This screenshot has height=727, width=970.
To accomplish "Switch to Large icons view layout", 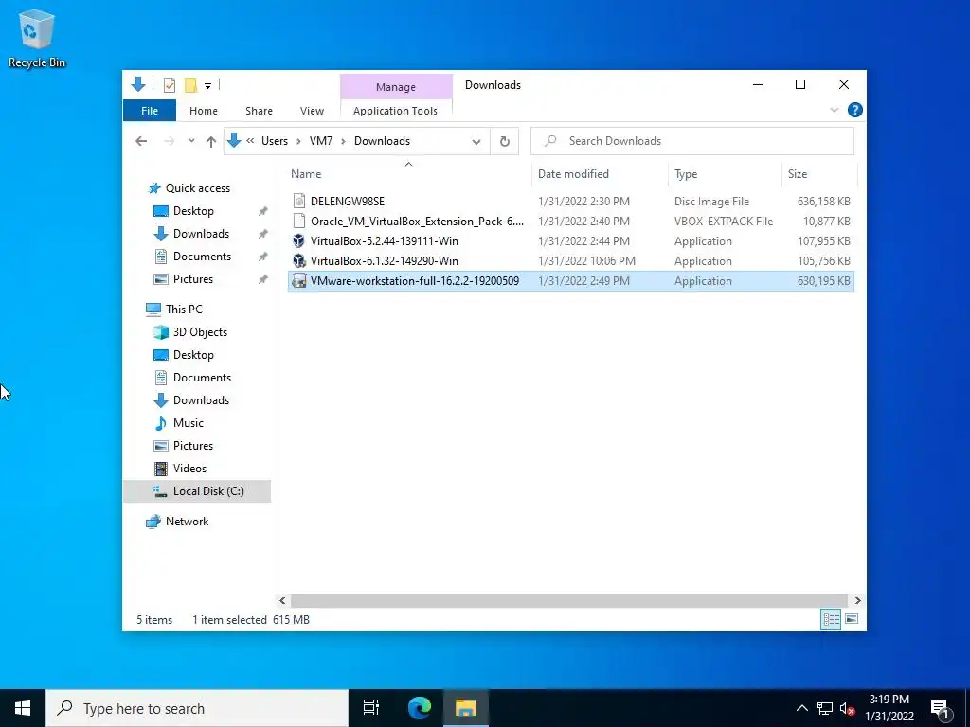I will click(852, 619).
